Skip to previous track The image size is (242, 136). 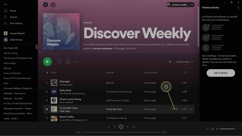(115, 127)
